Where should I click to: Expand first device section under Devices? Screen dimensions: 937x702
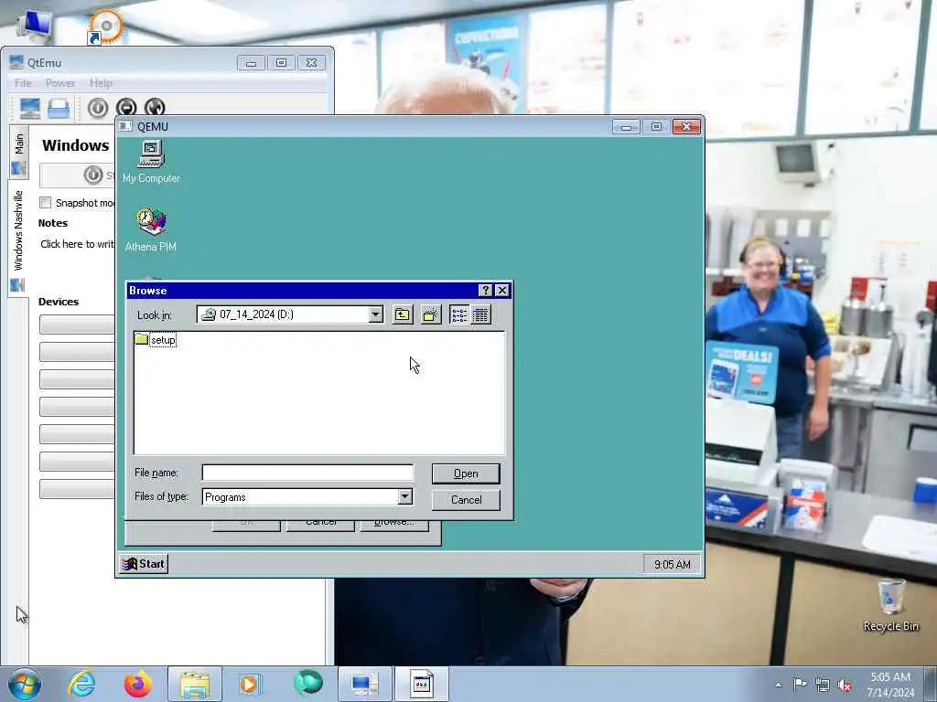(x=77, y=324)
